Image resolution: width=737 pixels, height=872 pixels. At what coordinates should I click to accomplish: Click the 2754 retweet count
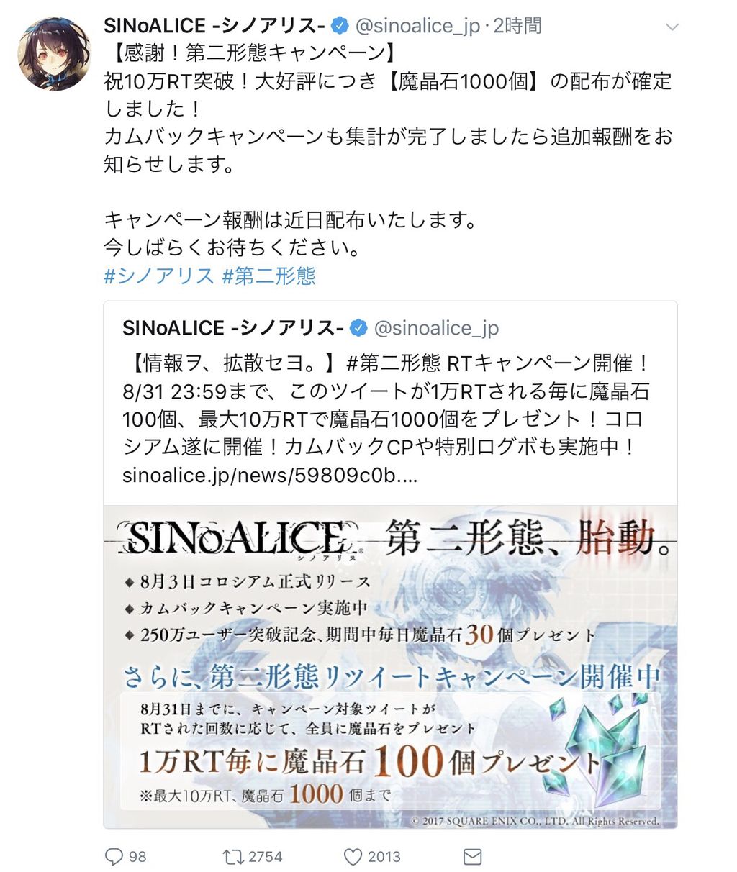[x=266, y=856]
